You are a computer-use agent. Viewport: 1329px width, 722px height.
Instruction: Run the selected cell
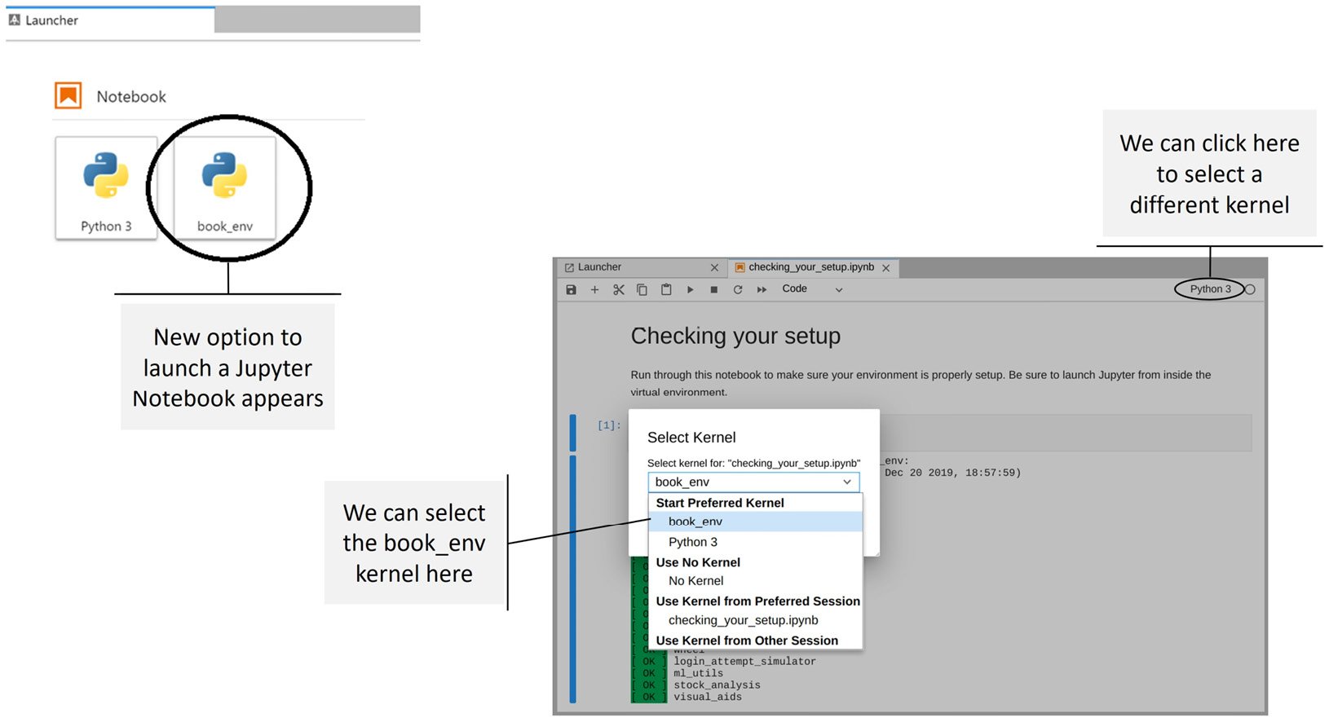690,289
